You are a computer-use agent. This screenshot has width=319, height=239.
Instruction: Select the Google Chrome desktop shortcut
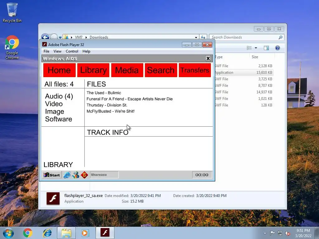[12, 48]
